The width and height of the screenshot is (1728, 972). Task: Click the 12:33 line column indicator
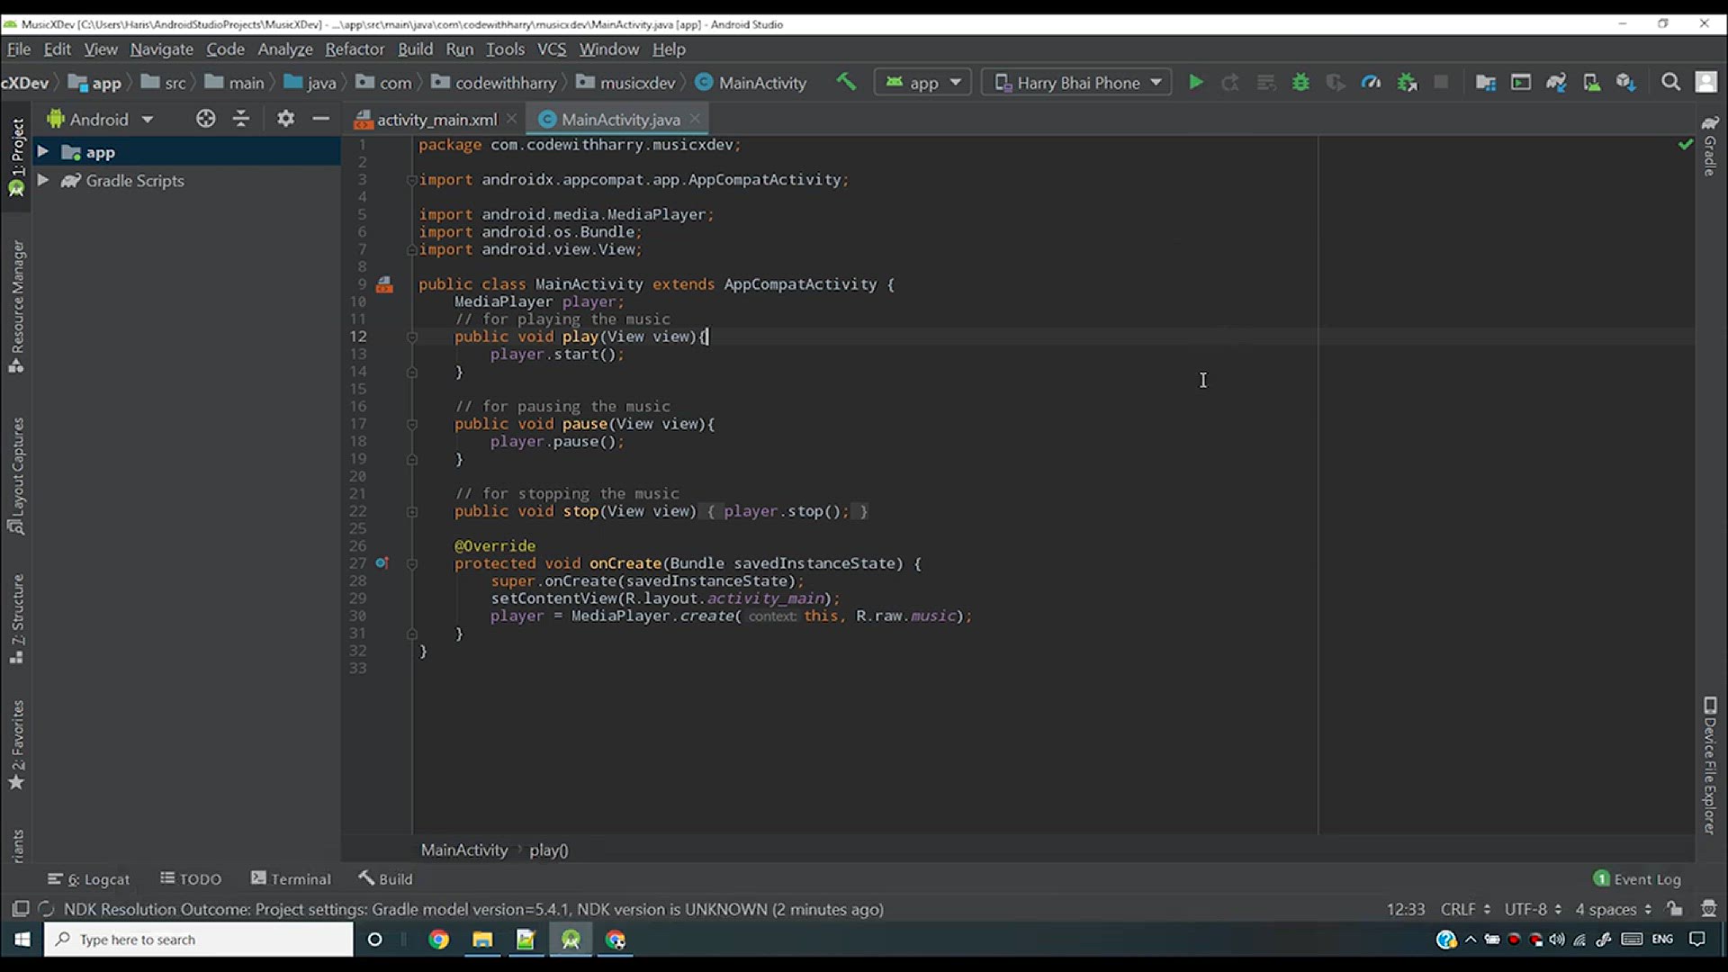click(x=1405, y=909)
